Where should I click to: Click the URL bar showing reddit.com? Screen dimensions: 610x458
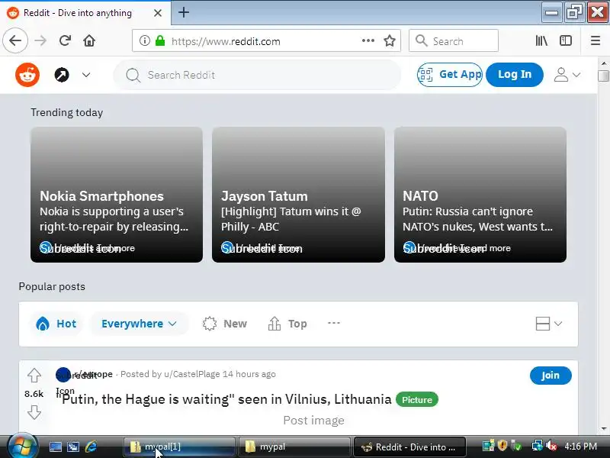[x=266, y=40]
